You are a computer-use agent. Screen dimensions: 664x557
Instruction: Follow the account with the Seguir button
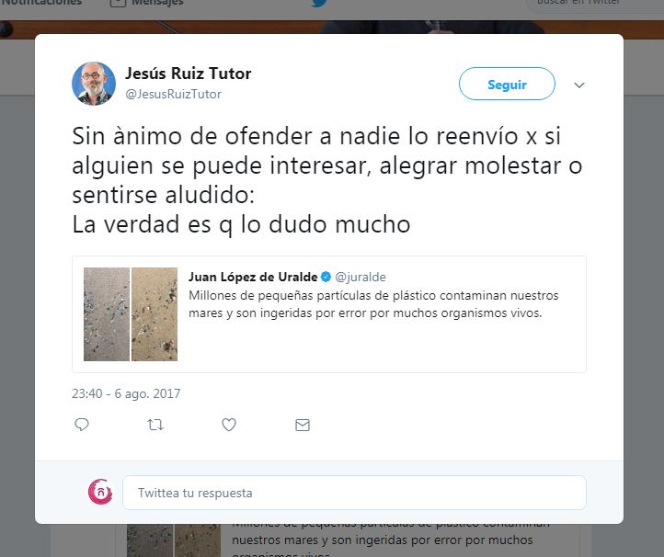pyautogui.click(x=507, y=84)
